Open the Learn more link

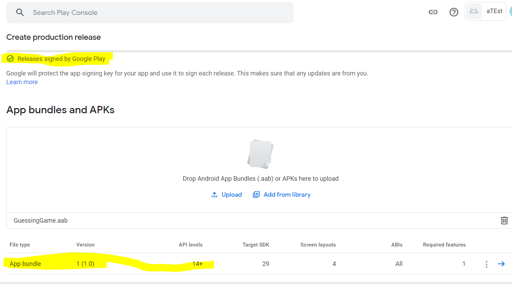[x=22, y=82]
